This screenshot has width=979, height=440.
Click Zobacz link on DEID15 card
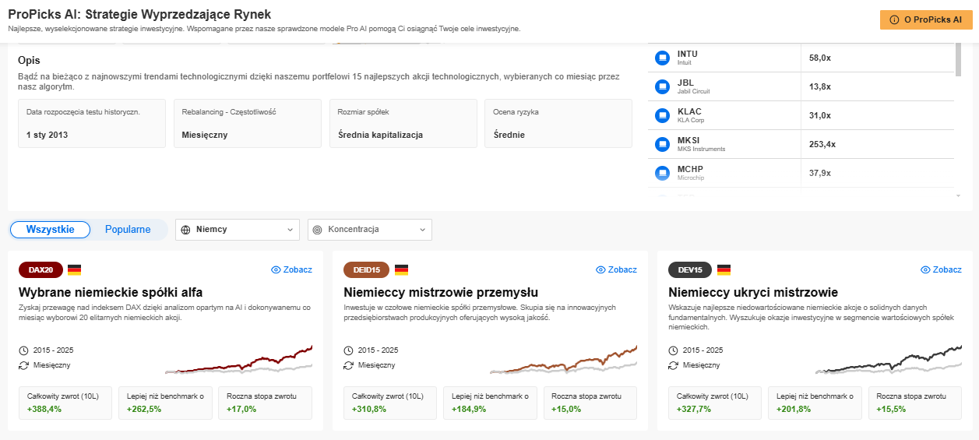[x=616, y=269]
